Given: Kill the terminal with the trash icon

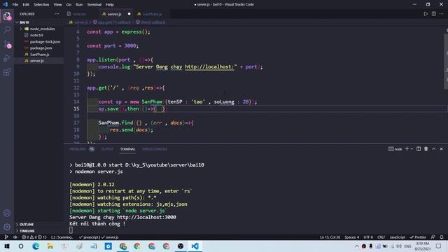Looking at the screenshot, I should click(x=426, y=149).
